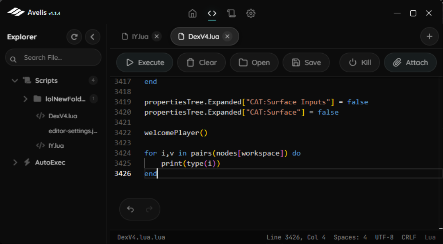This screenshot has width=443, height=244.
Task: Save the current script
Action: tap(306, 62)
